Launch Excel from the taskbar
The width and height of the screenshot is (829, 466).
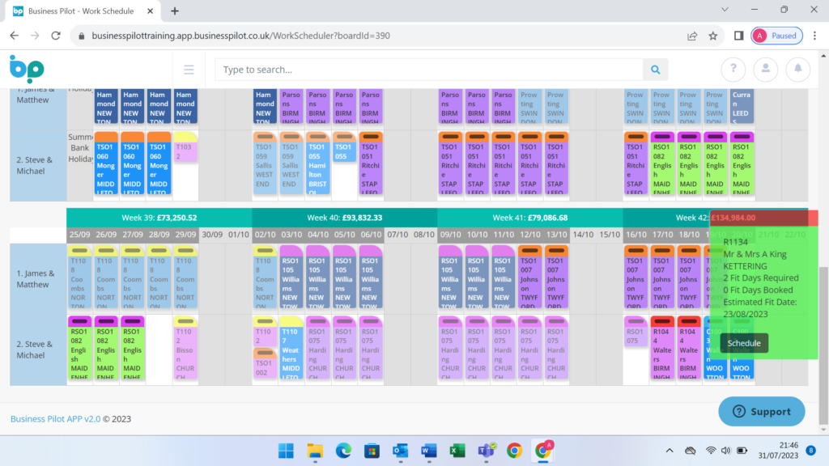pyautogui.click(x=457, y=451)
